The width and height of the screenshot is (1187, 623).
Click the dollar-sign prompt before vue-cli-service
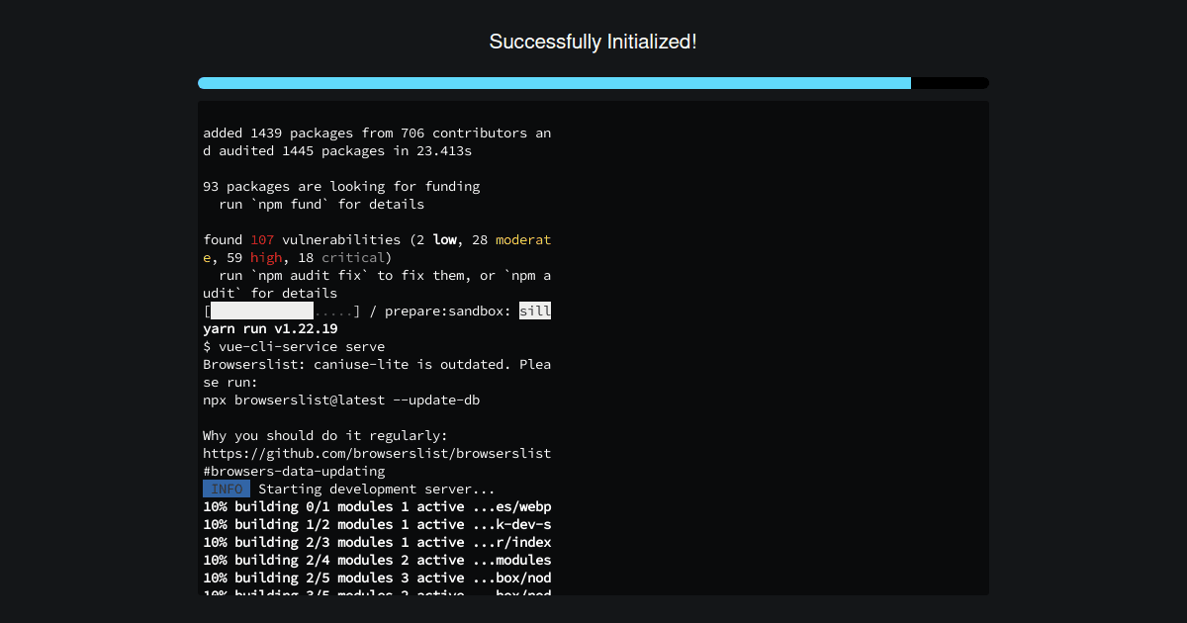(x=207, y=346)
